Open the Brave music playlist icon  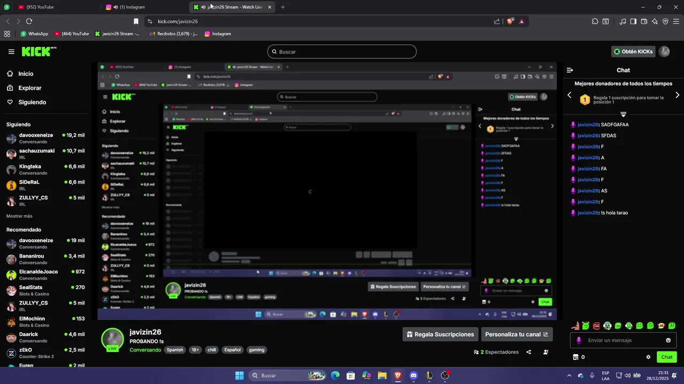click(x=623, y=21)
